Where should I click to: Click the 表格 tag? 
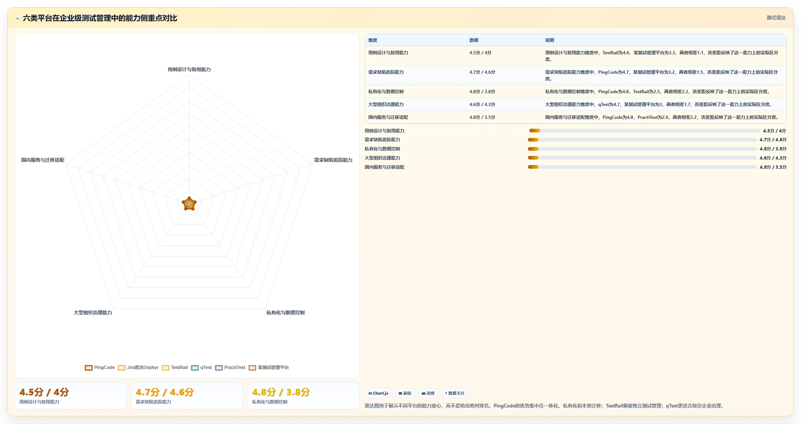point(405,393)
